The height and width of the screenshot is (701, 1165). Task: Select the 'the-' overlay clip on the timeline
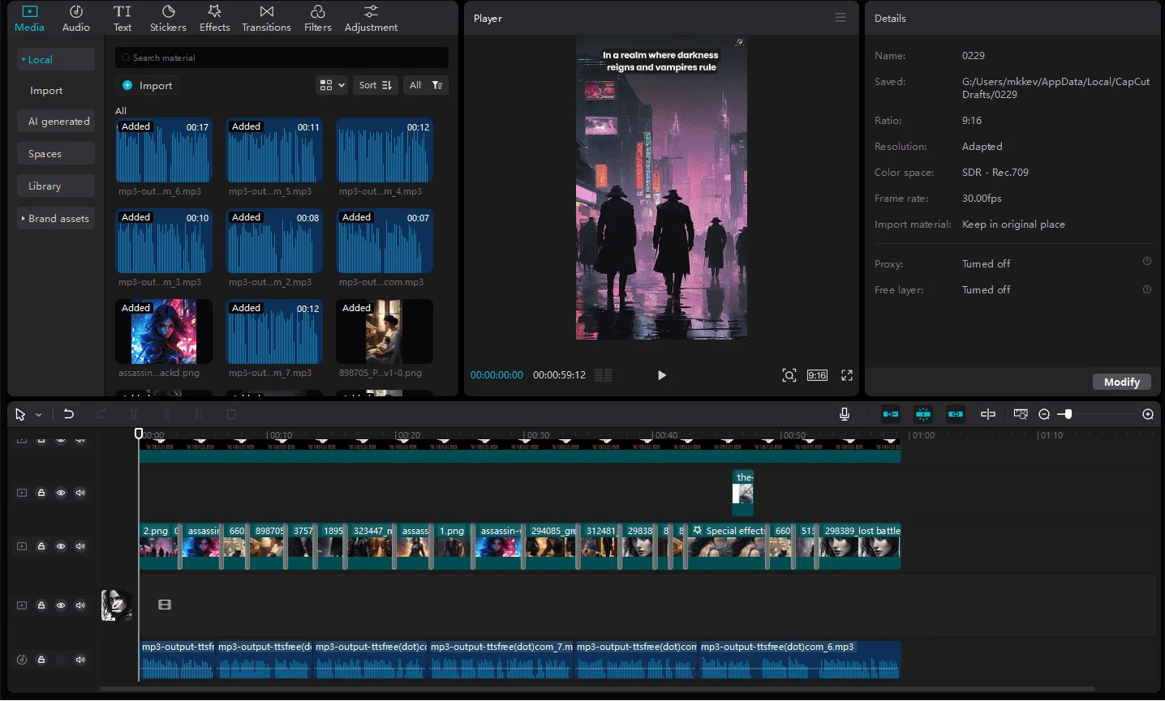tap(743, 492)
